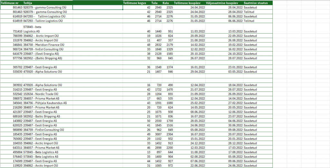Image resolution: width=330 pixels, height=168 pixels.
Task: Click the order number 119920 cell
Action: click(x=17, y=165)
